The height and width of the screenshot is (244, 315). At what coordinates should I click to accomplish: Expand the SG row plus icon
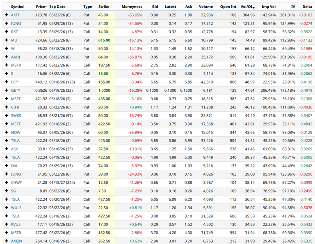[7, 191]
